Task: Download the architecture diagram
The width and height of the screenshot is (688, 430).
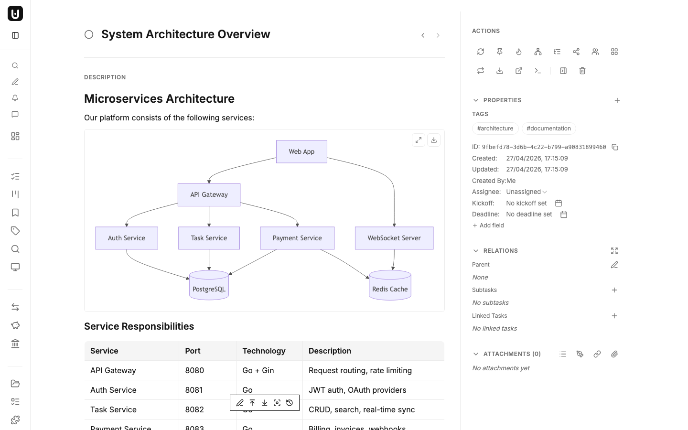Action: tap(434, 140)
